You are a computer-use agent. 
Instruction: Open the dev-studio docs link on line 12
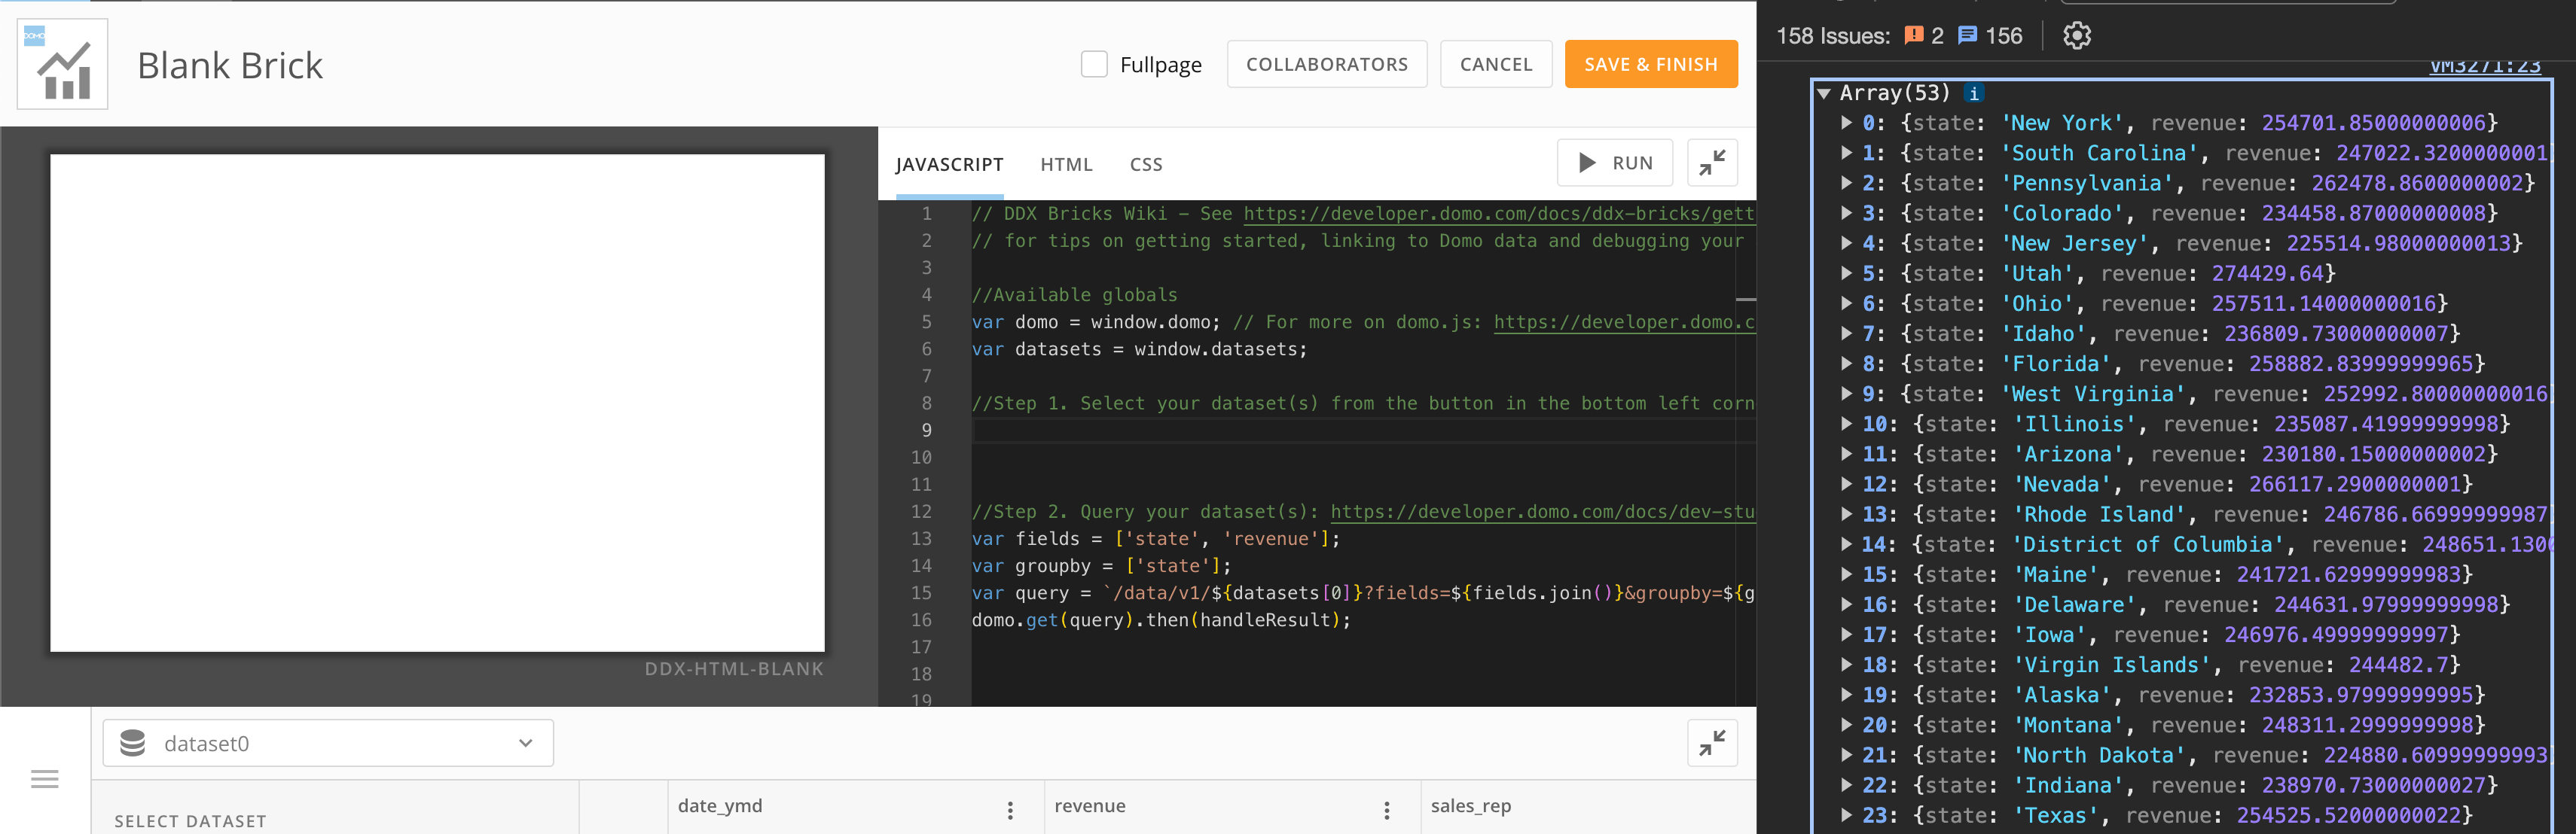coord(1543,511)
